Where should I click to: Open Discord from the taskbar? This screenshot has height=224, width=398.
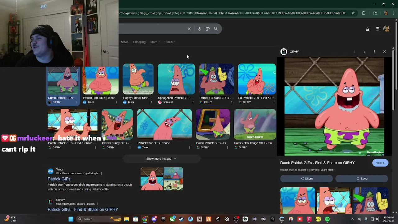[154, 219]
